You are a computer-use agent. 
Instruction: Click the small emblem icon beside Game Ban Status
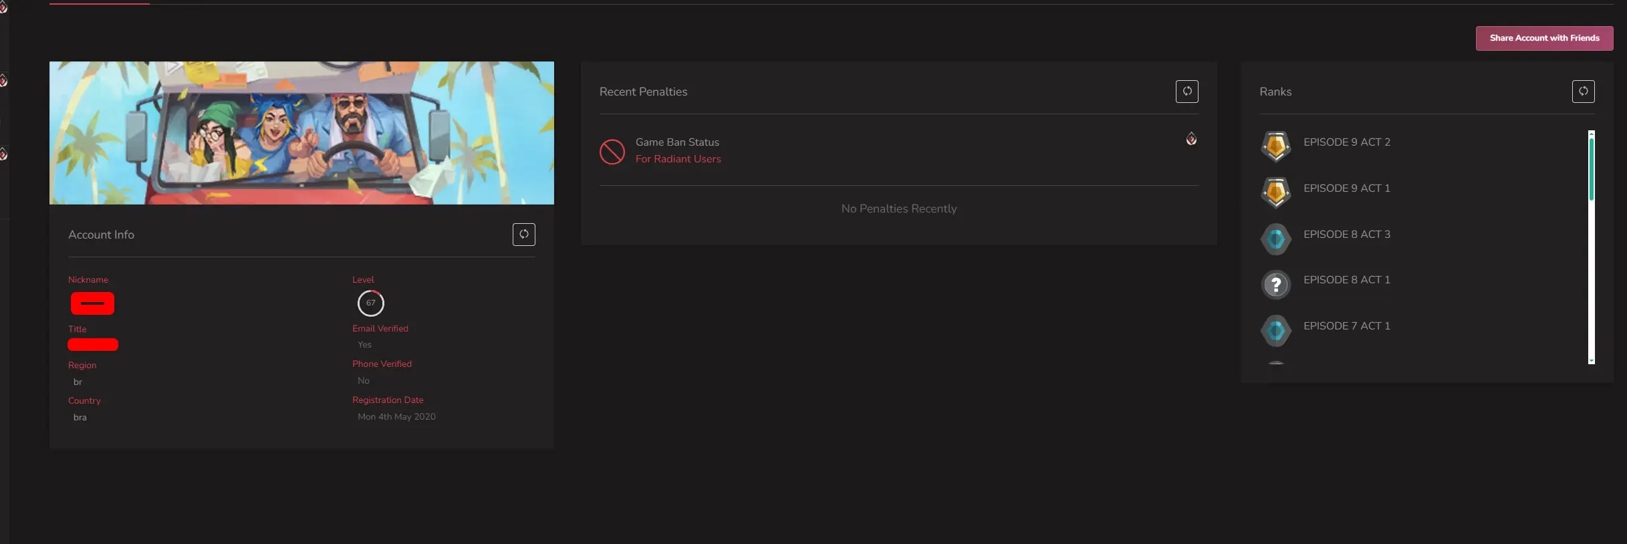point(1191,138)
